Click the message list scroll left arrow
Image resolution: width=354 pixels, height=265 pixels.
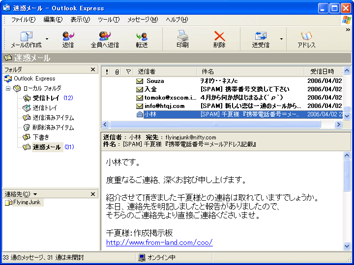click(105, 124)
